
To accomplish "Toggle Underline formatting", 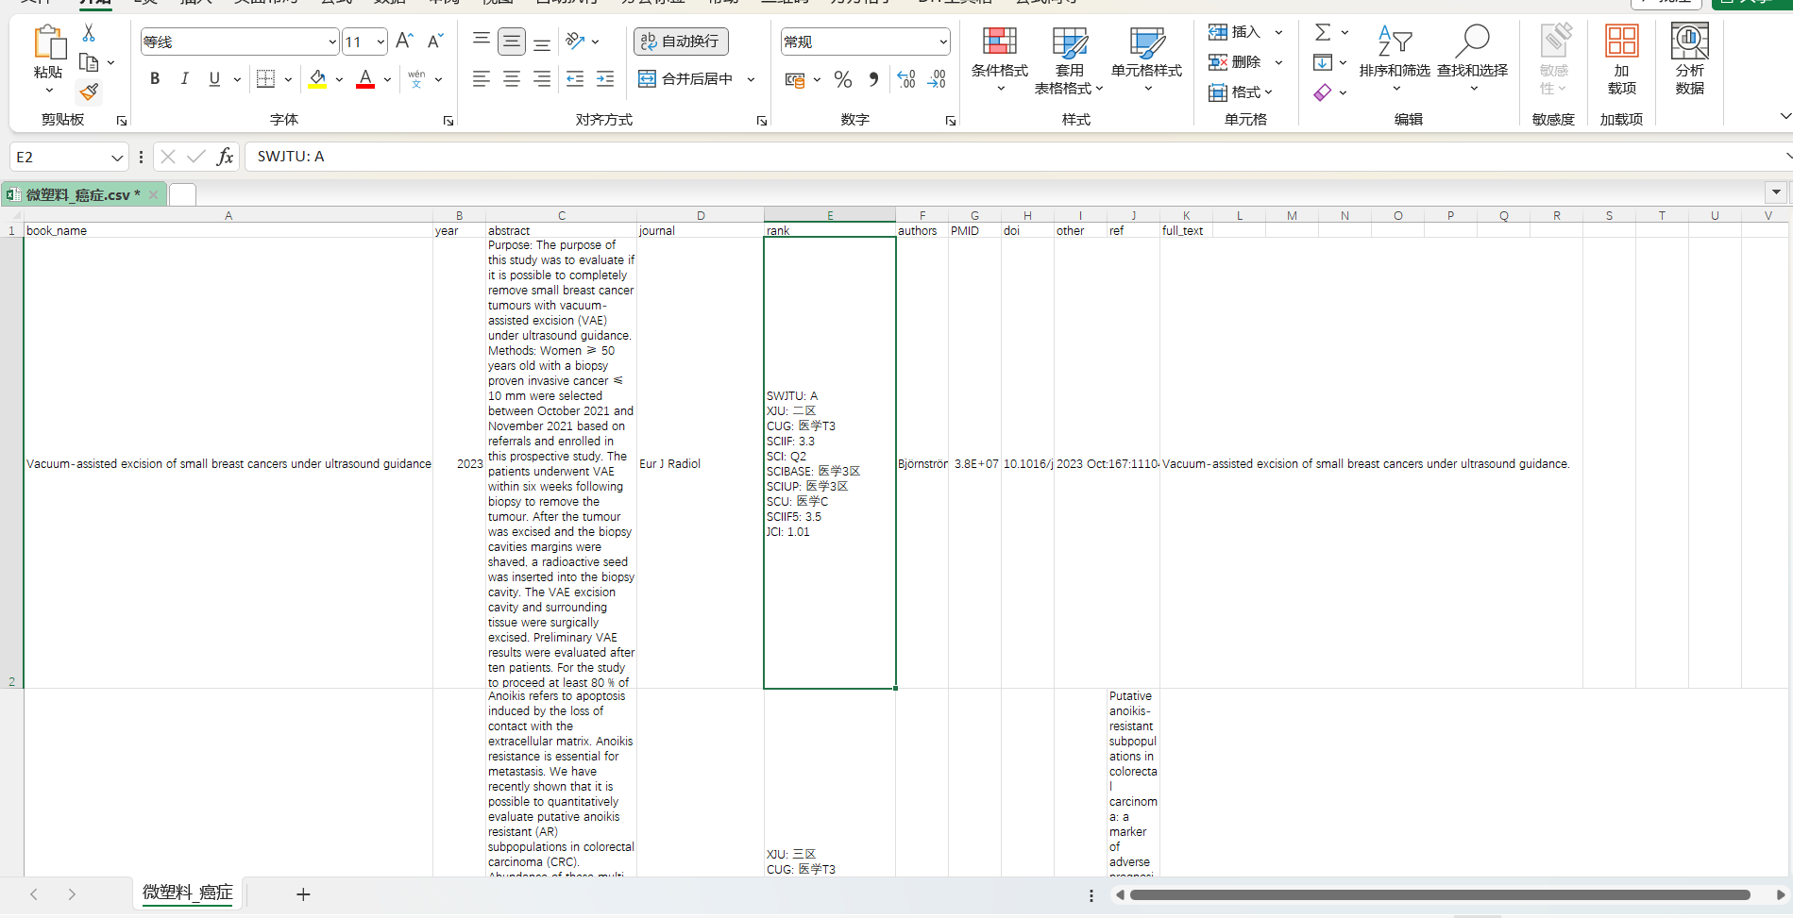I will (x=214, y=79).
